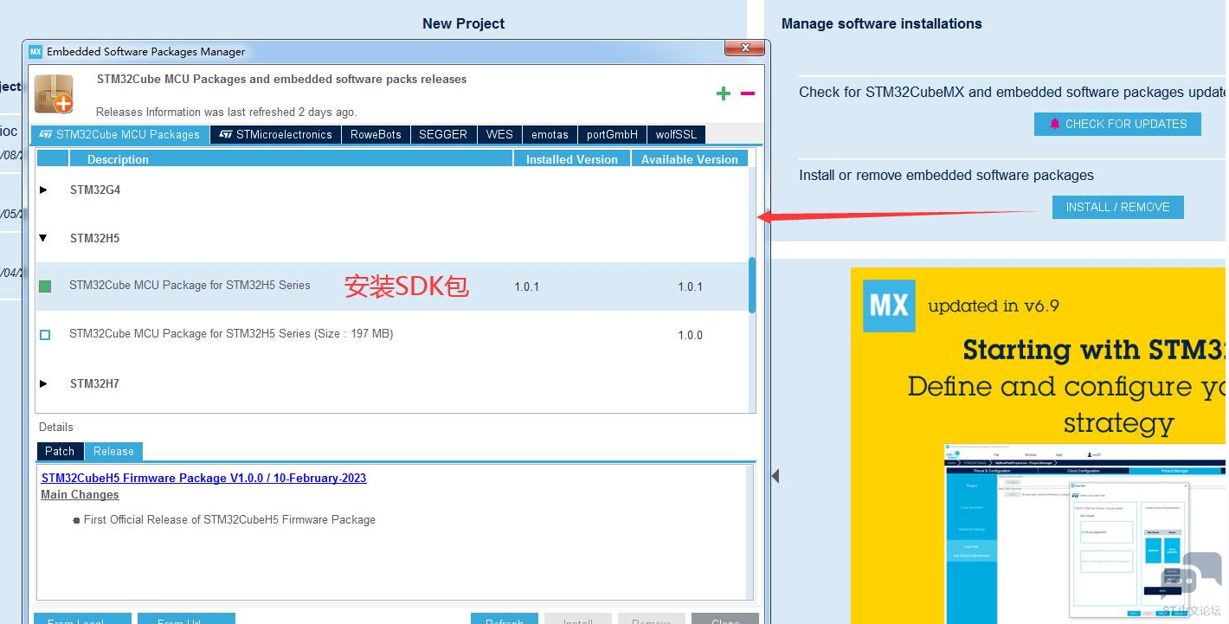This screenshot has height=624, width=1229.
Task: Click the available version value 1.0.0
Action: (x=691, y=335)
